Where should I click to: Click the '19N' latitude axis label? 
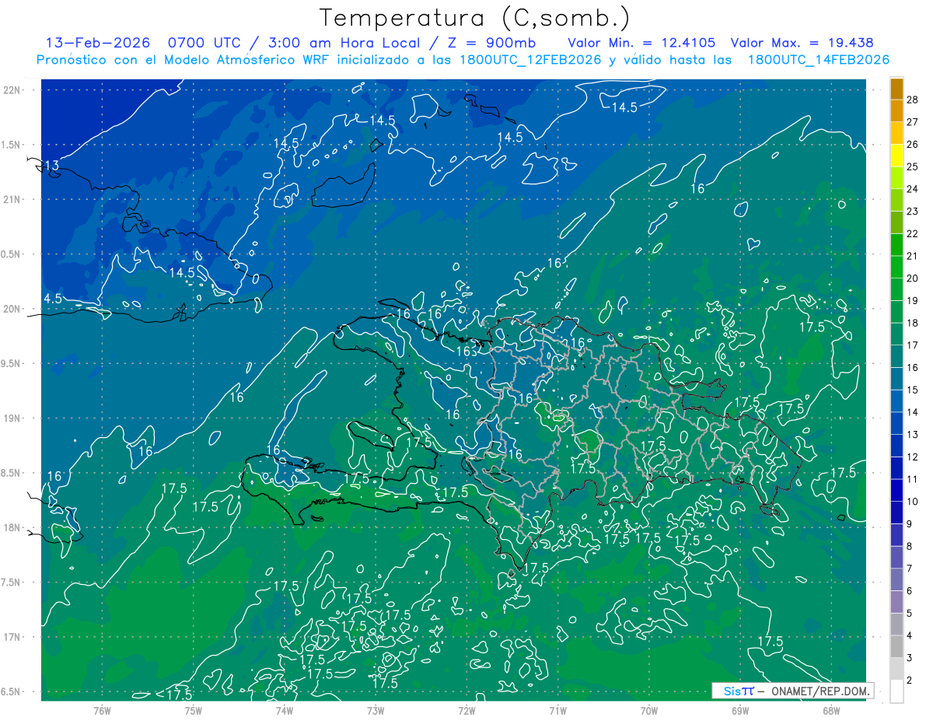click(x=12, y=418)
